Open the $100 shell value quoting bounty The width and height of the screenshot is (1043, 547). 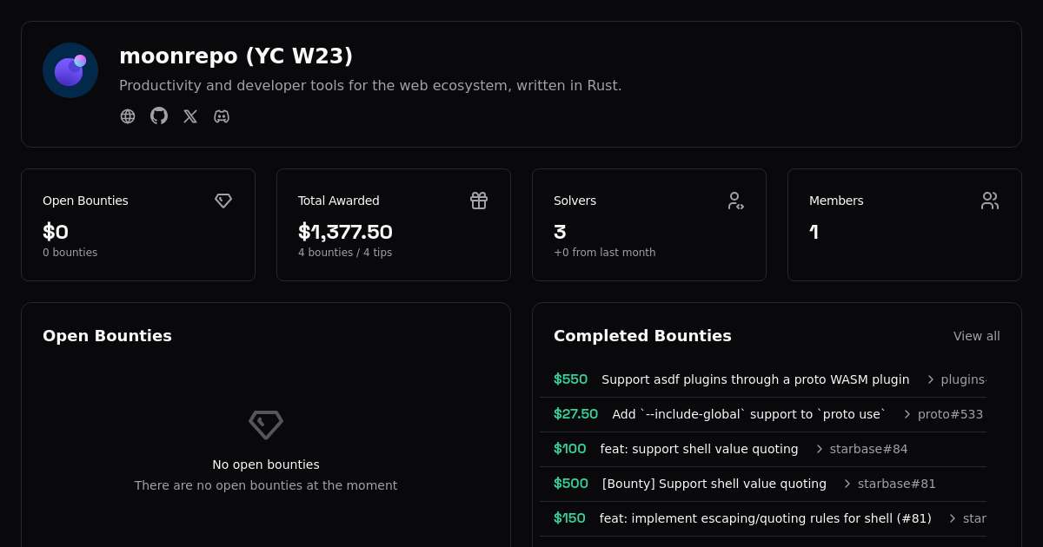coord(699,449)
